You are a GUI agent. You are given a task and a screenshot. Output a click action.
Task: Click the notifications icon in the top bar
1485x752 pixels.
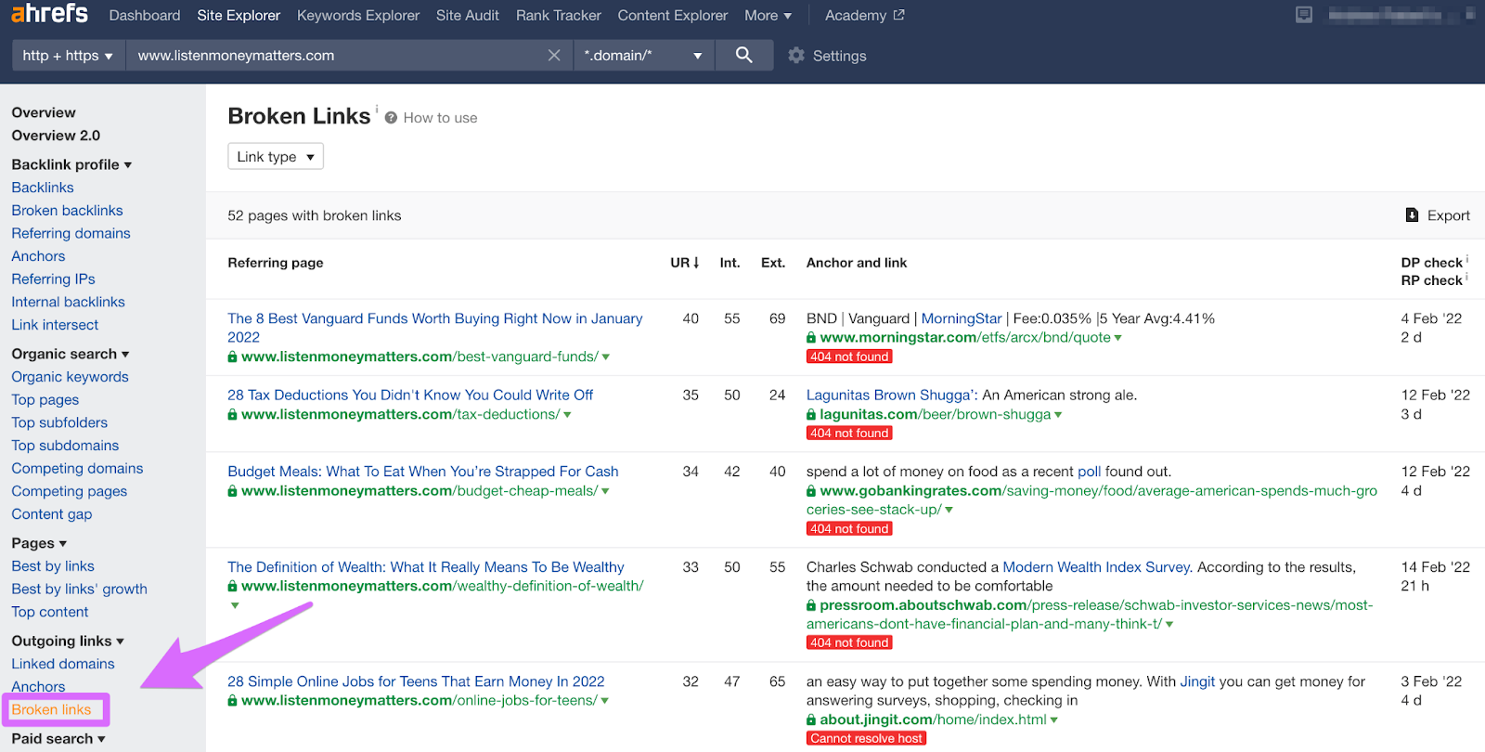tap(1304, 15)
